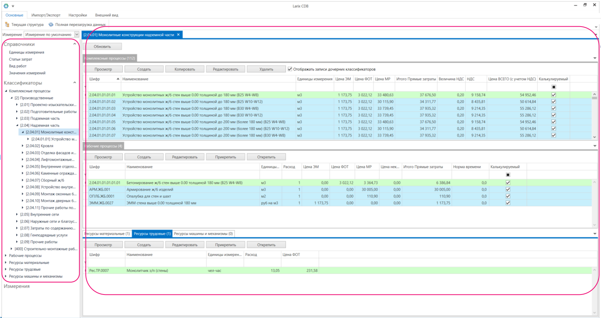Click Редактировать in resources toolbar
Image resolution: width=601 pixels, height=318 pixels.
pyautogui.click(x=185, y=245)
